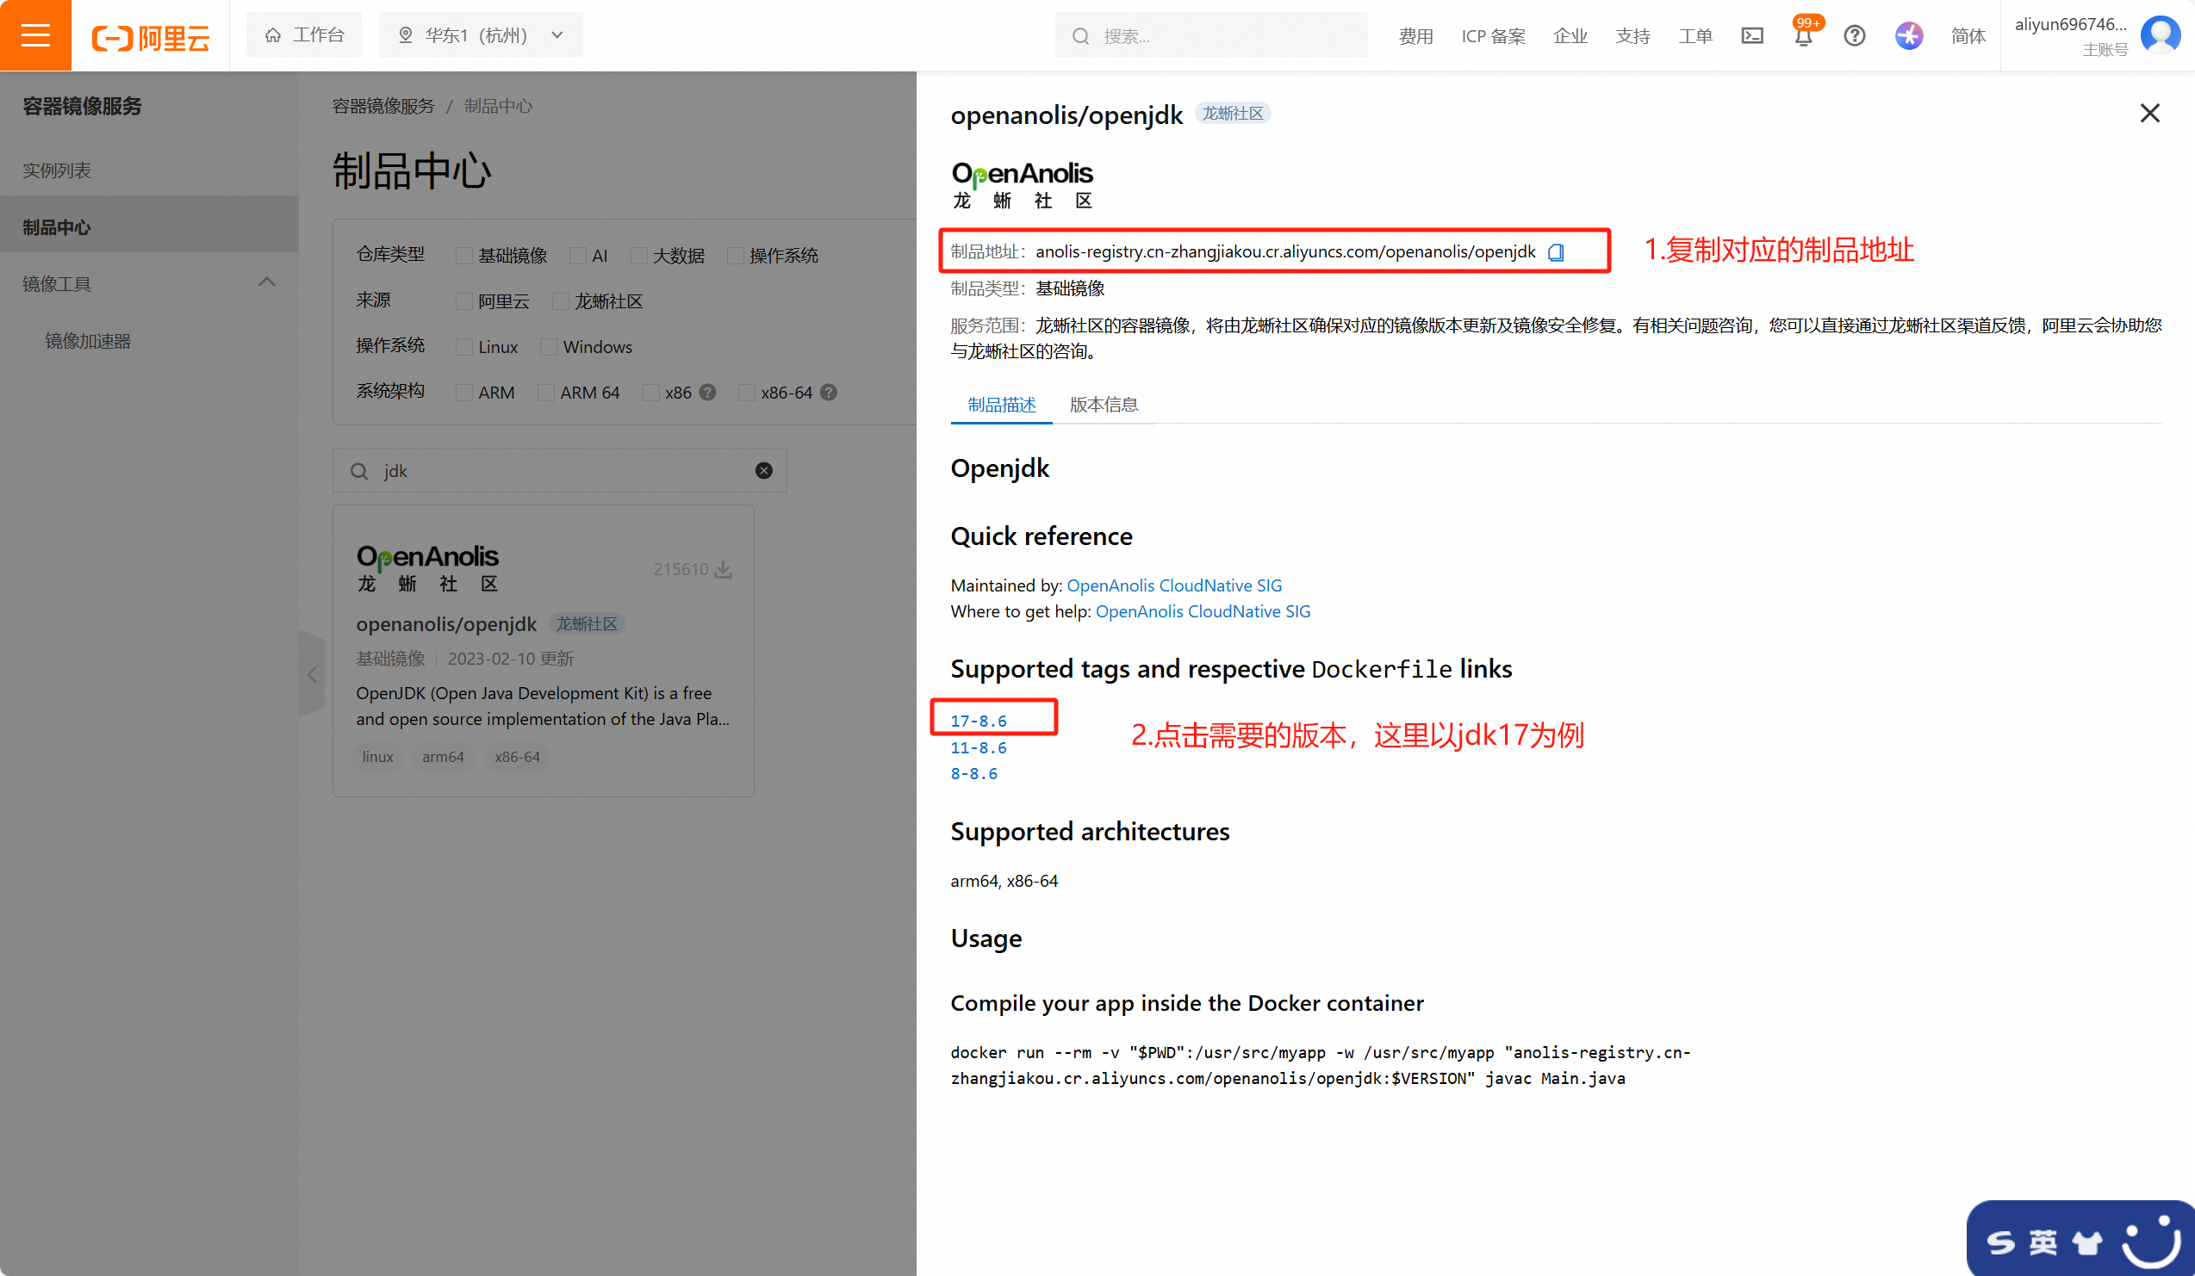This screenshot has width=2195, height=1276.
Task: Select 实例列表 in the sidebar menu
Action: [x=57, y=170]
